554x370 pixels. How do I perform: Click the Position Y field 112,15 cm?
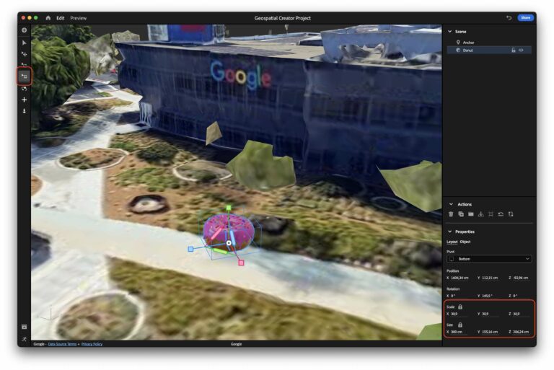(490, 278)
